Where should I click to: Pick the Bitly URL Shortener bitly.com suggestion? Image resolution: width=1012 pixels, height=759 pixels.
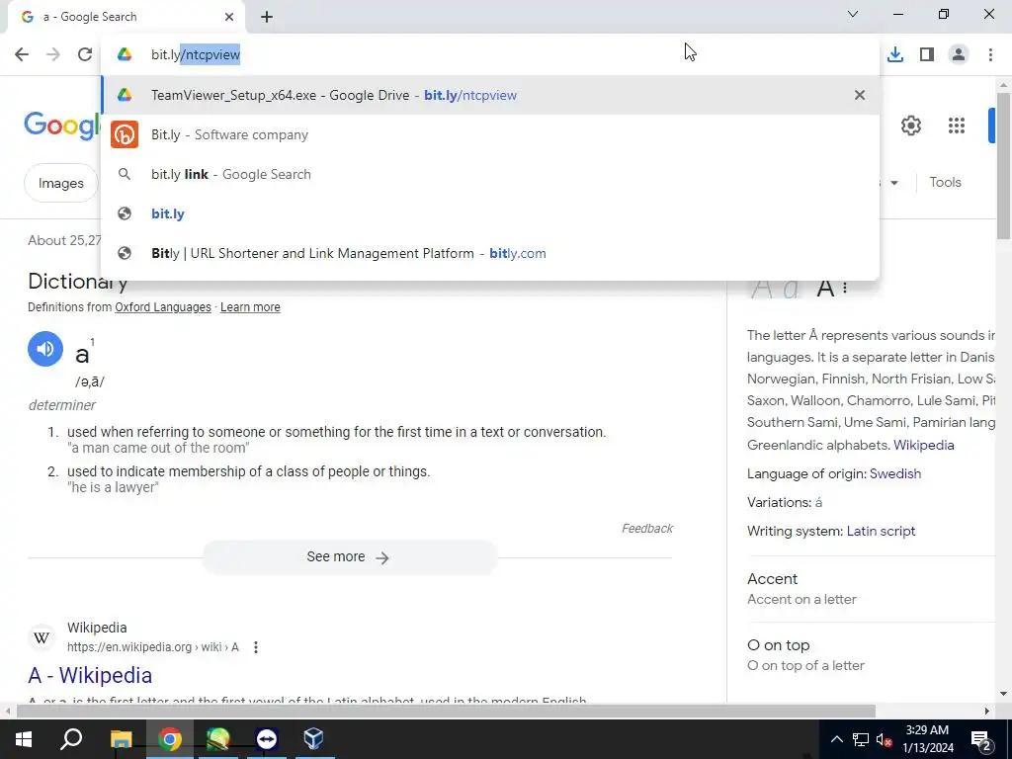pos(490,253)
